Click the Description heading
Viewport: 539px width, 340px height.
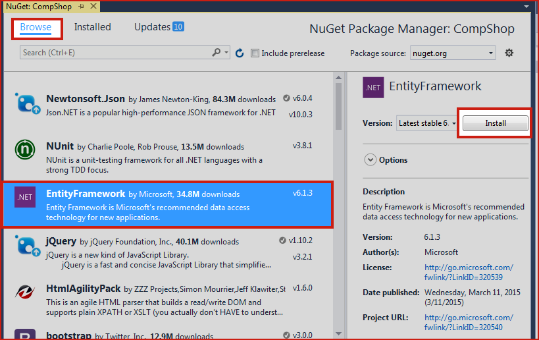point(384,192)
